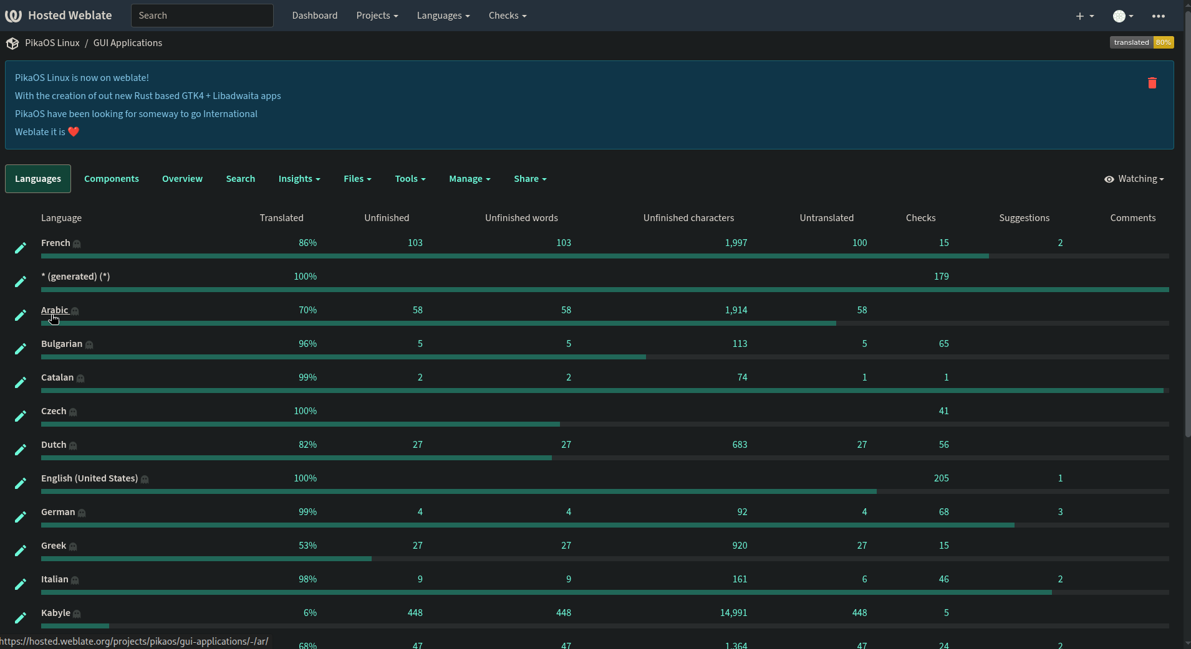Open the Share dropdown tab
This screenshot has width=1191, height=649.
530,179
